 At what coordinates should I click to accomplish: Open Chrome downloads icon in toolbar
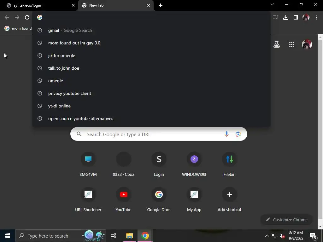(x=285, y=17)
